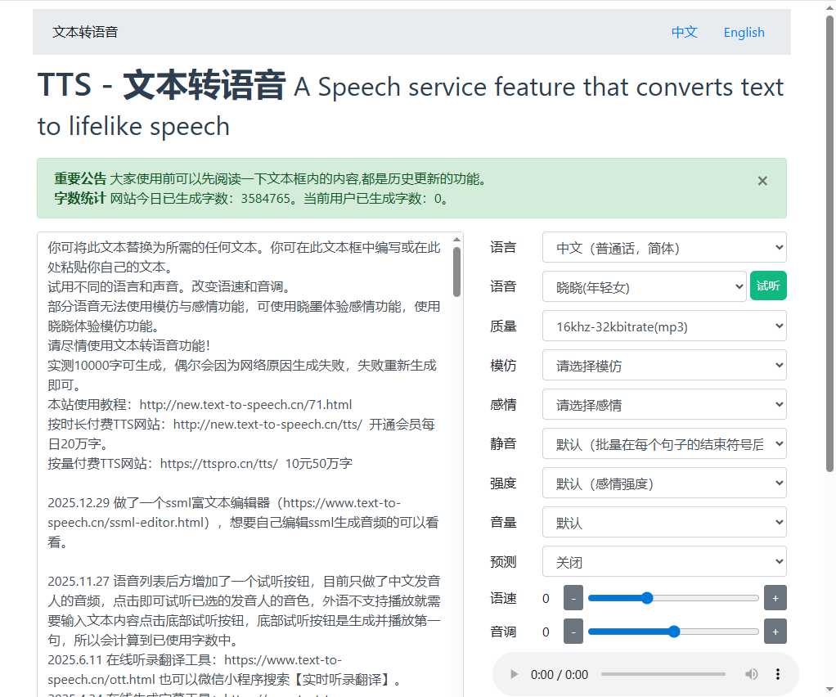Switch site language to English
This screenshot has width=836, height=697.
pyautogui.click(x=744, y=32)
